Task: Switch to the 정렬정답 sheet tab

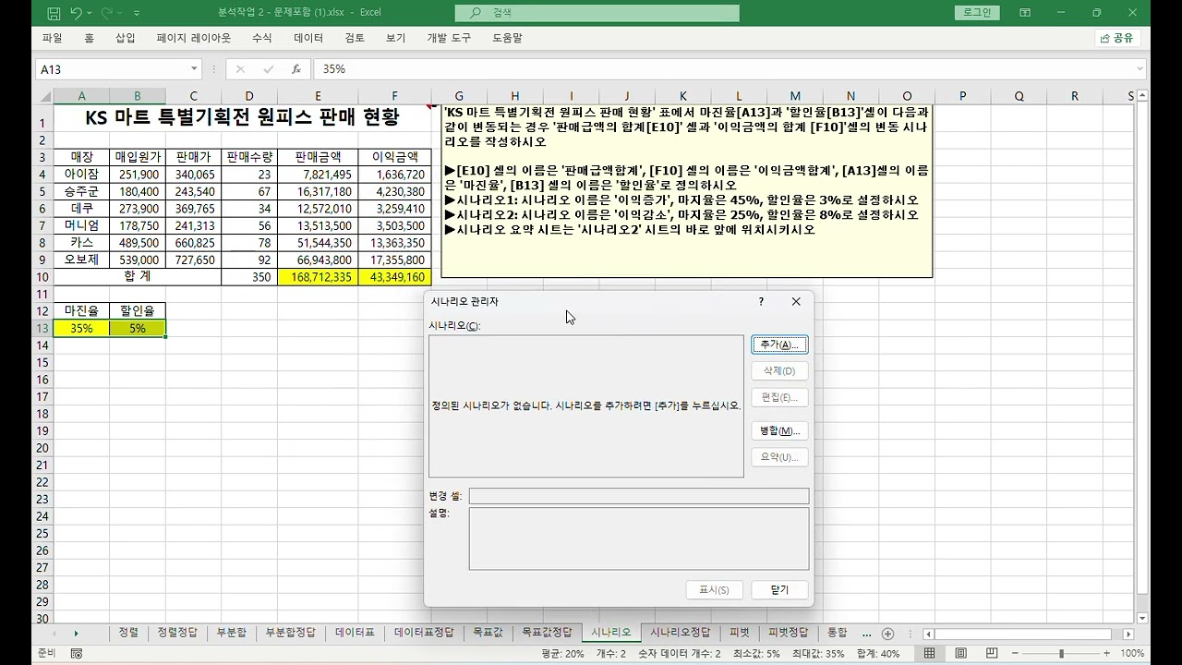Action: pyautogui.click(x=177, y=633)
